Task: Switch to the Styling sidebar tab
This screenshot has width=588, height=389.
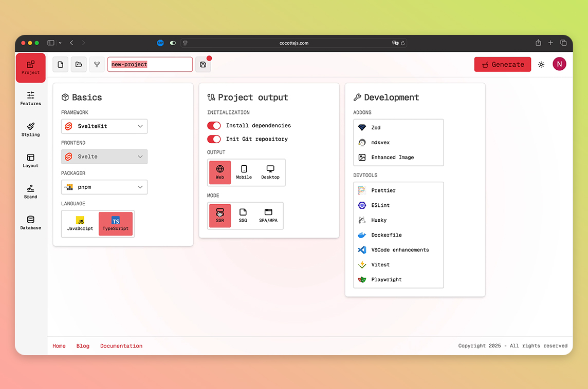Action: pyautogui.click(x=31, y=129)
